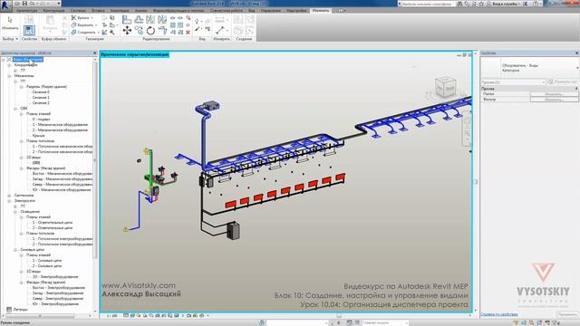This screenshot has height=326, width=580.
Task: Select Юг - Механическое оборудование elevation
Action: 62,190
